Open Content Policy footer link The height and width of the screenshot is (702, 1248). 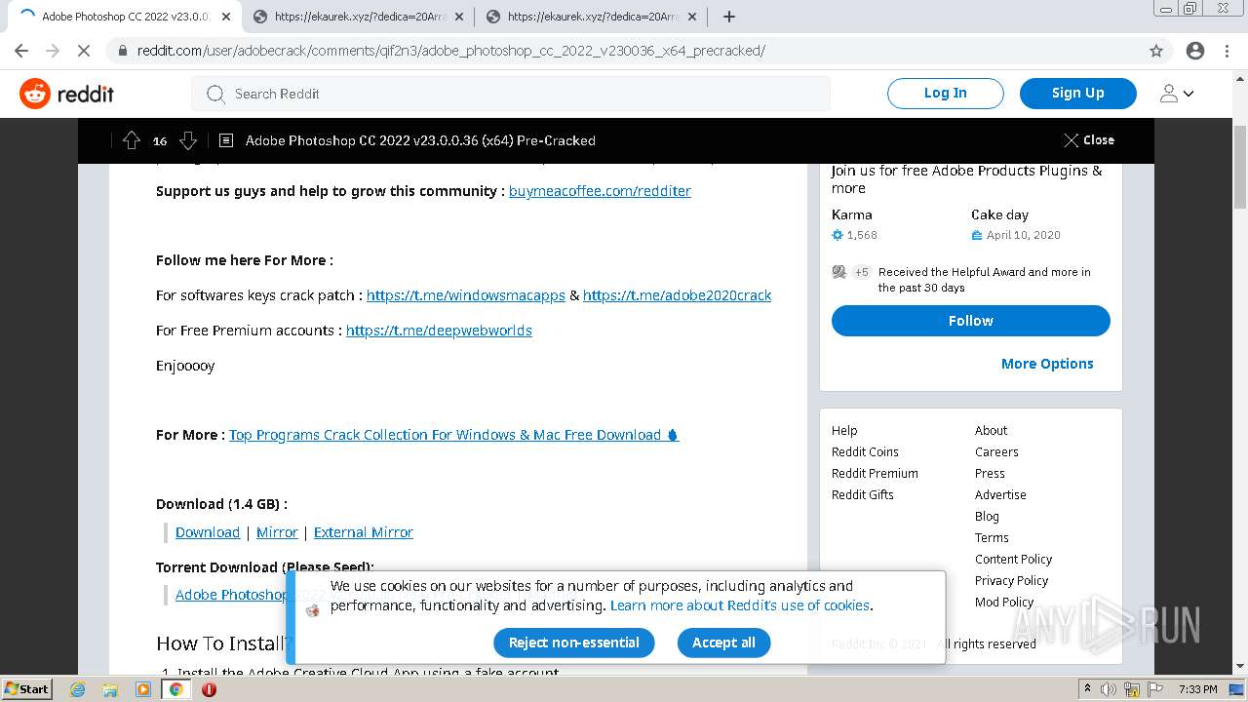click(x=1013, y=559)
